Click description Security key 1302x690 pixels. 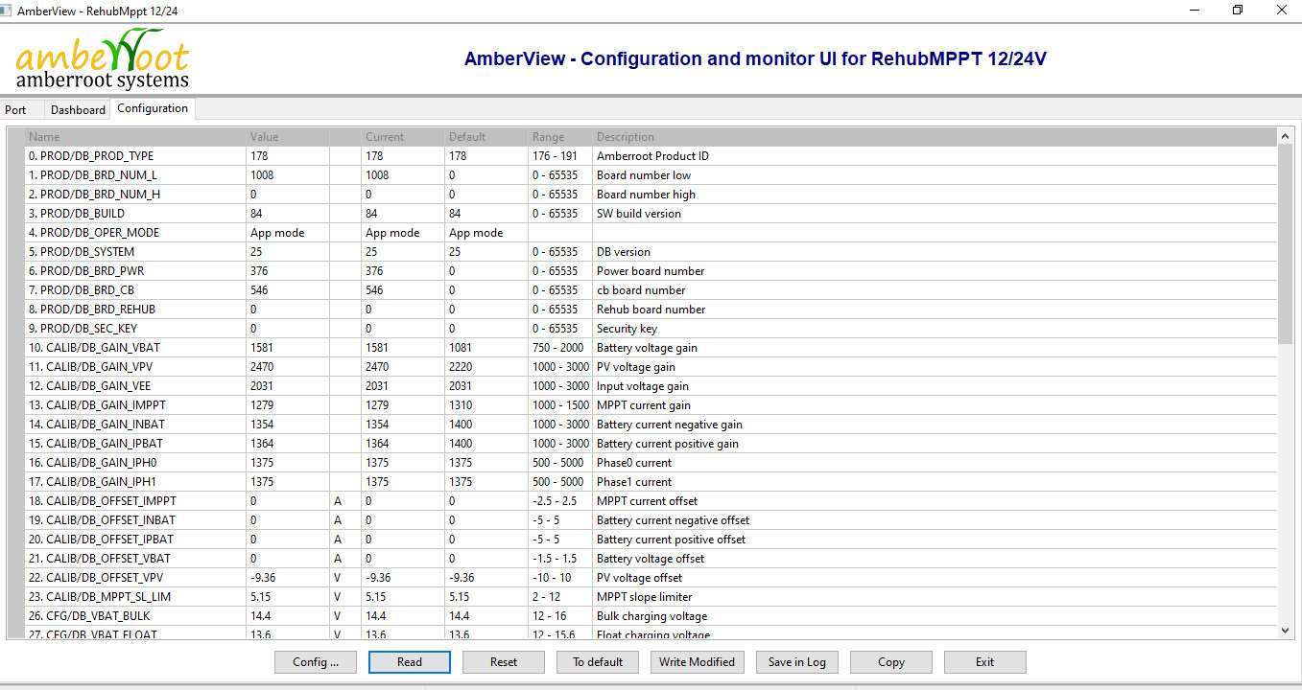click(627, 329)
